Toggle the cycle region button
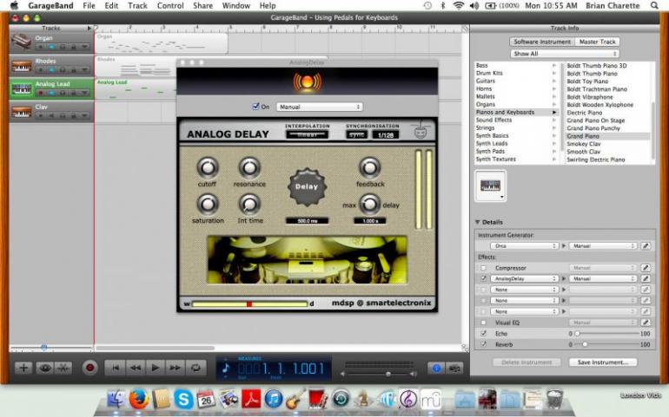Viewport: 669px width, 417px height. tap(195, 368)
